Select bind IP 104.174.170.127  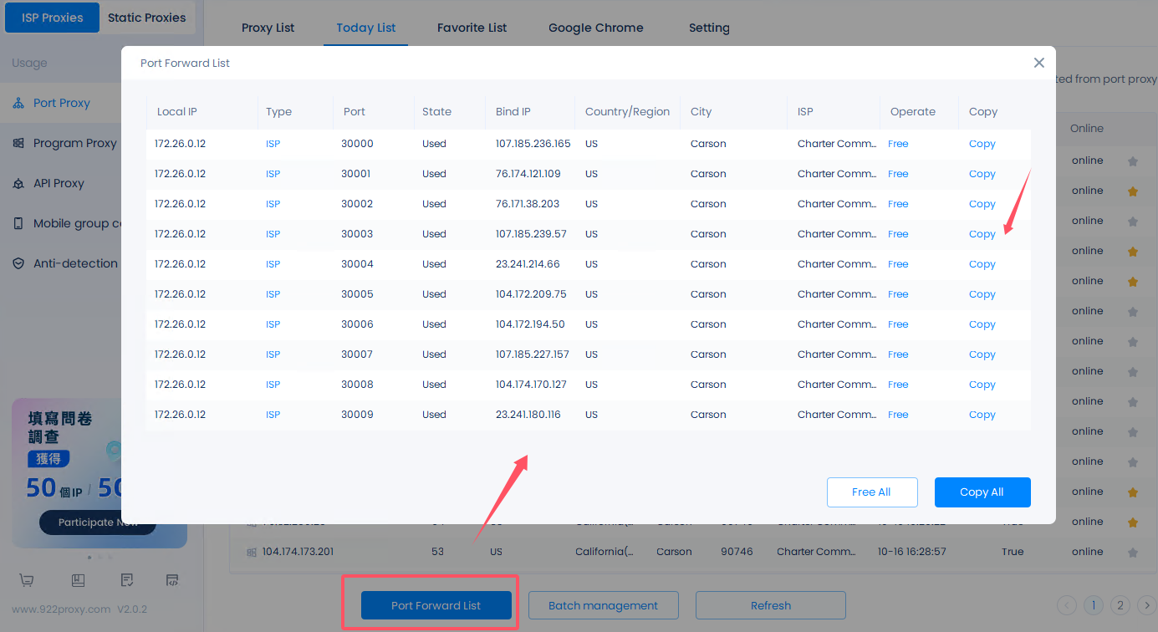(x=531, y=385)
